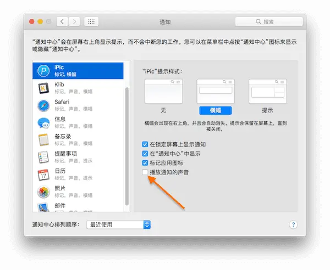Select the Safari row name text
Viewport: 330px width, 270px height.
point(62,102)
